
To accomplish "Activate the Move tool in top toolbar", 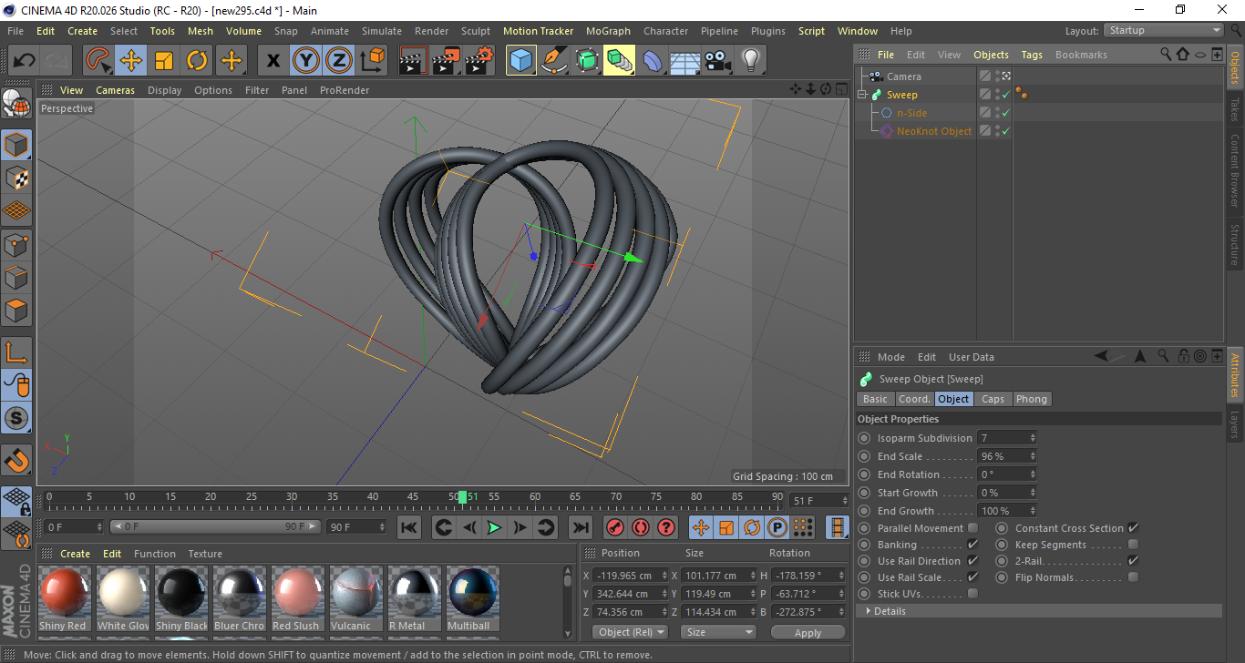I will click(x=131, y=61).
